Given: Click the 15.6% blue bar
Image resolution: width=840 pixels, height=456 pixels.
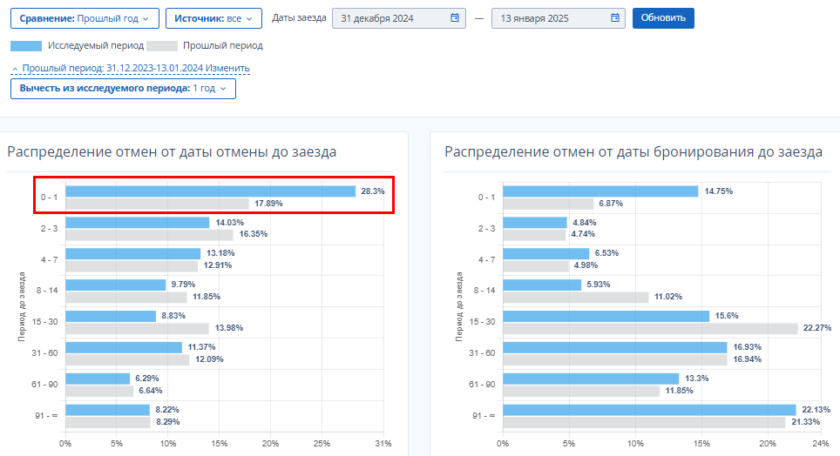Looking at the screenshot, I should 606,316.
